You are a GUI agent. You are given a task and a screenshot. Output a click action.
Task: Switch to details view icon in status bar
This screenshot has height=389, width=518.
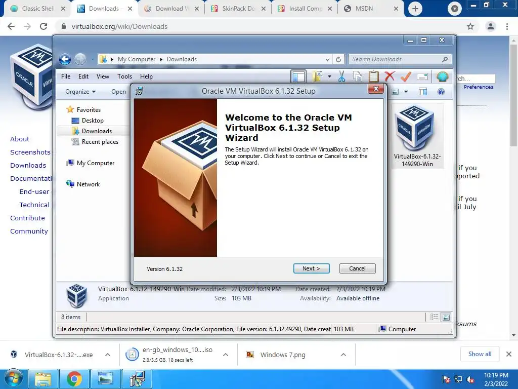click(x=434, y=317)
